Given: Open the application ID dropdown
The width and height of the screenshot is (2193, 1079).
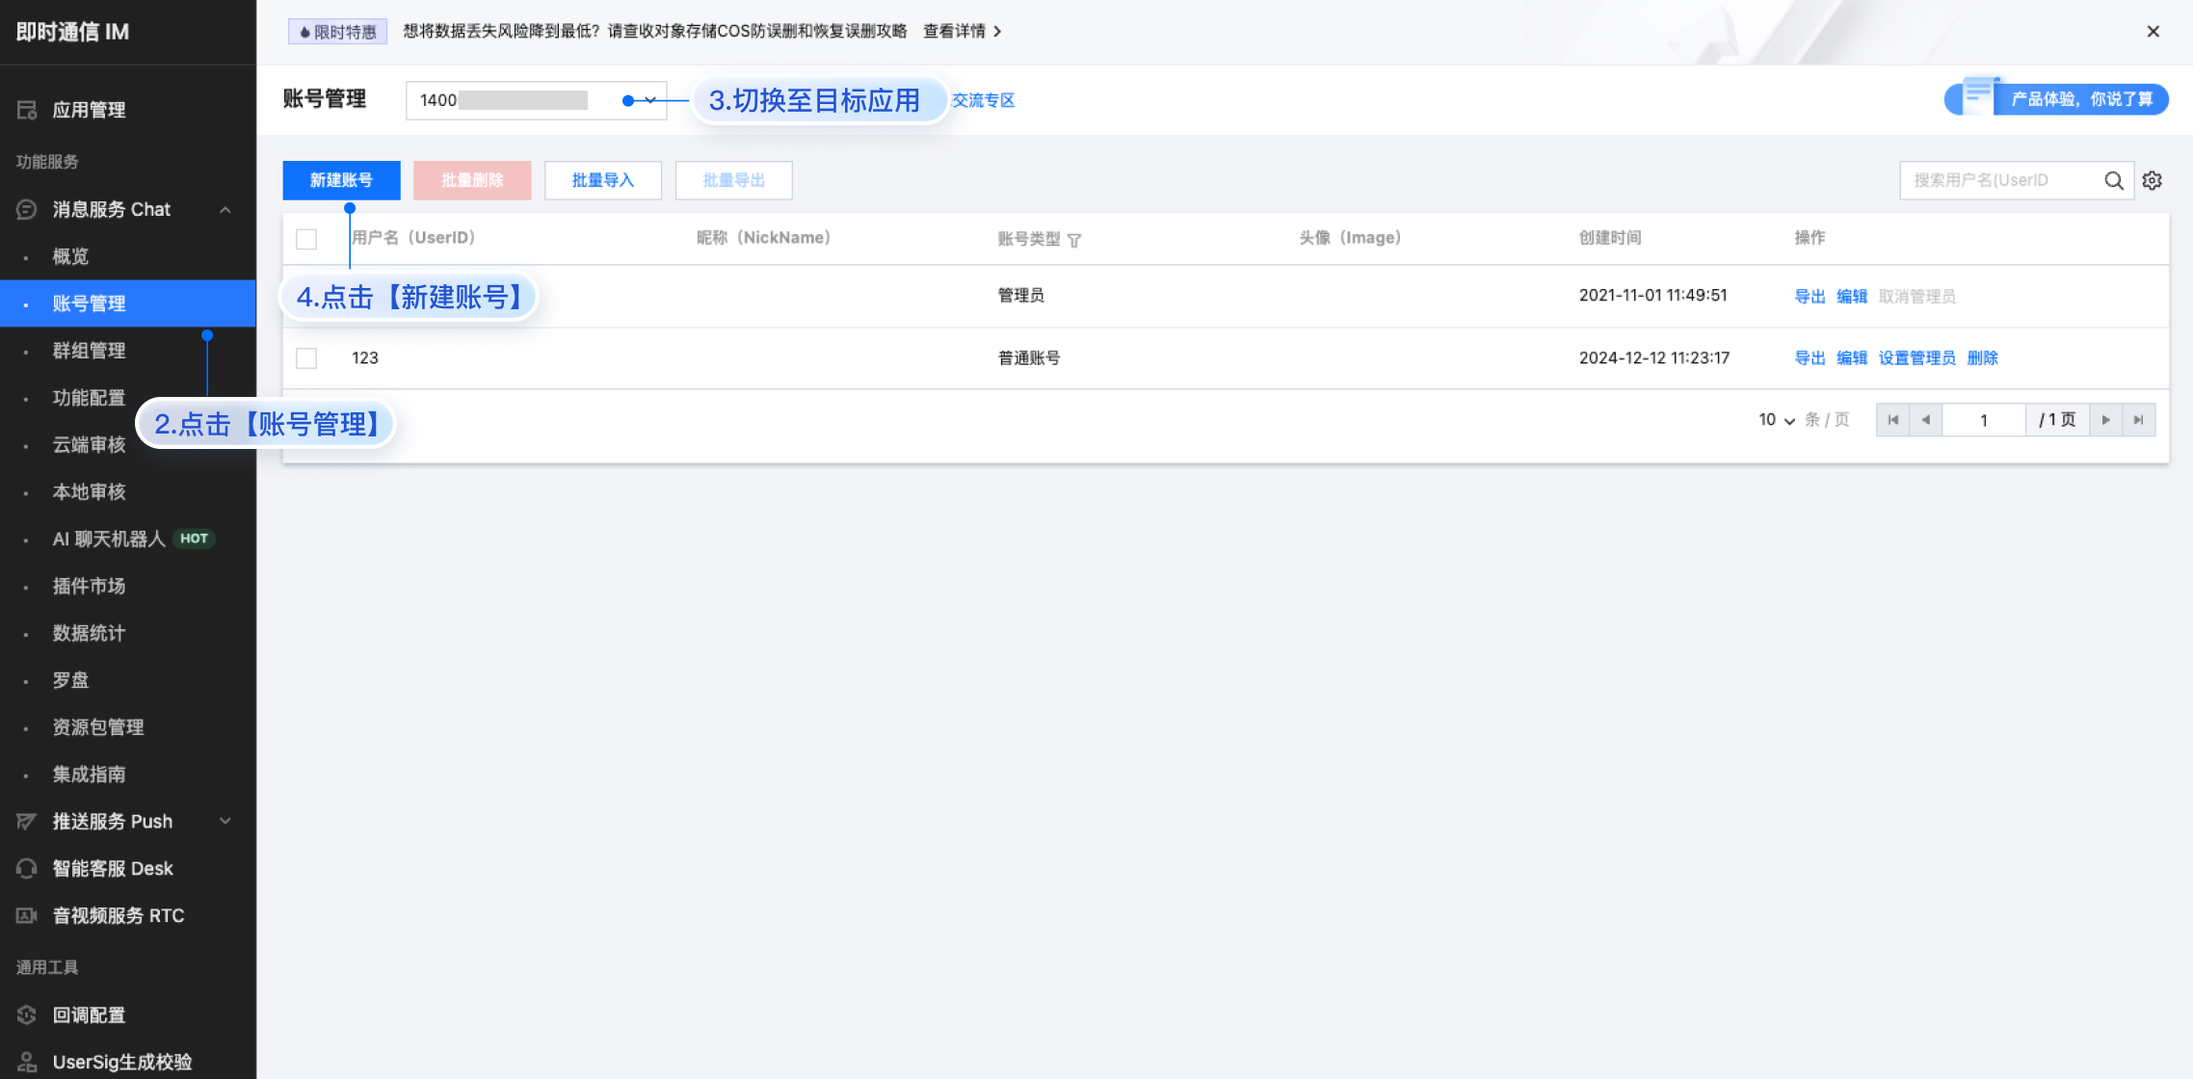Looking at the screenshot, I should click(536, 100).
